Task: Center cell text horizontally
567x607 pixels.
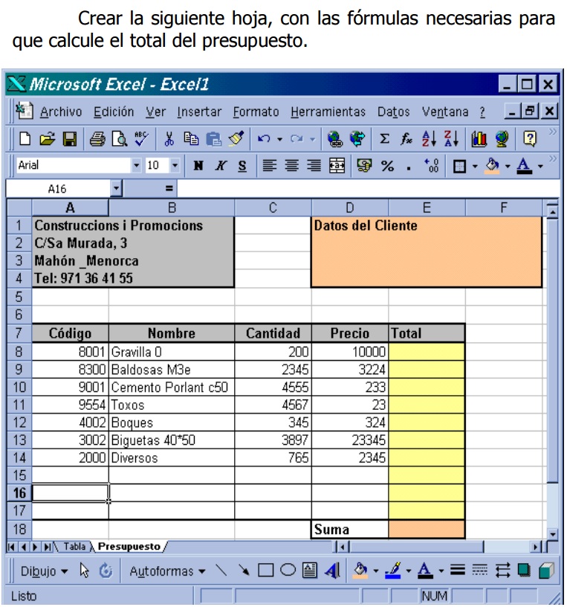Action: (x=291, y=166)
